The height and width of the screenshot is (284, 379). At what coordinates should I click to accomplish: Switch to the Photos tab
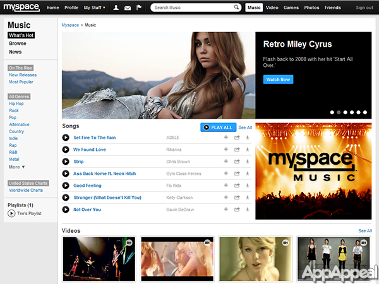[311, 8]
